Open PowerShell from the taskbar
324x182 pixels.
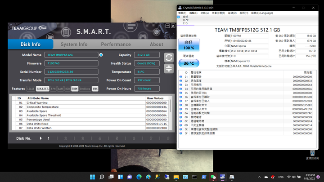pyautogui.click(x=204, y=177)
